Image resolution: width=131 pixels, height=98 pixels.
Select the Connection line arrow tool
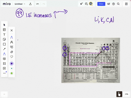pos(4,49)
